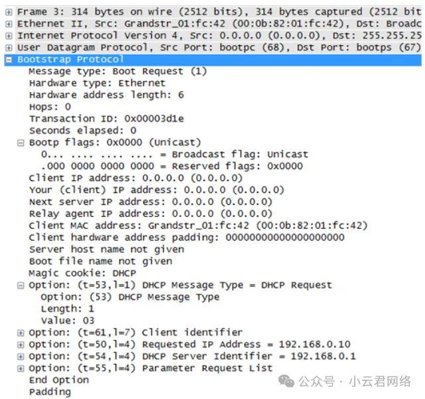
Task: Expand the User Datagram Protocol node
Action: [9, 48]
